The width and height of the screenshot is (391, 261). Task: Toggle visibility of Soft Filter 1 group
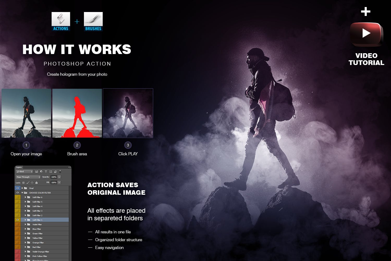tap(17, 220)
